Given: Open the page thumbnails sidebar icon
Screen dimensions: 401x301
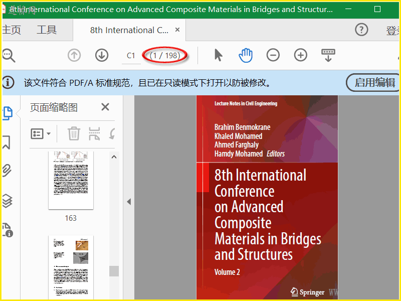Looking at the screenshot, I should click(x=8, y=113).
